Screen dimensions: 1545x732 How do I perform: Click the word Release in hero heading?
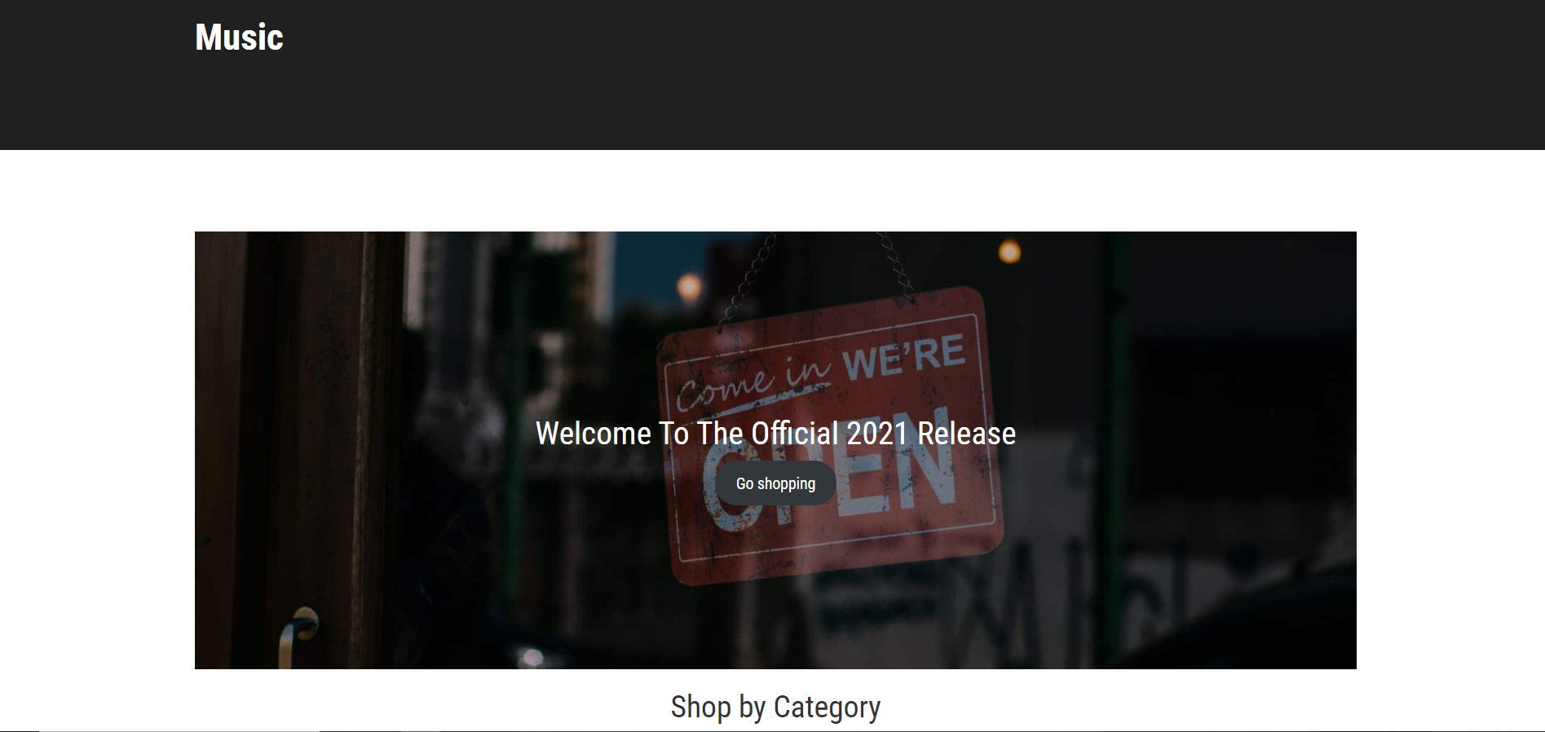[x=966, y=434]
